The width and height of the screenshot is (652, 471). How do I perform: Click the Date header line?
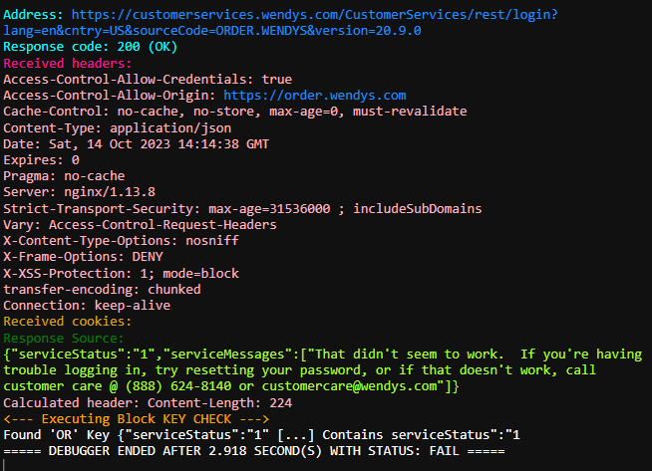(134, 143)
